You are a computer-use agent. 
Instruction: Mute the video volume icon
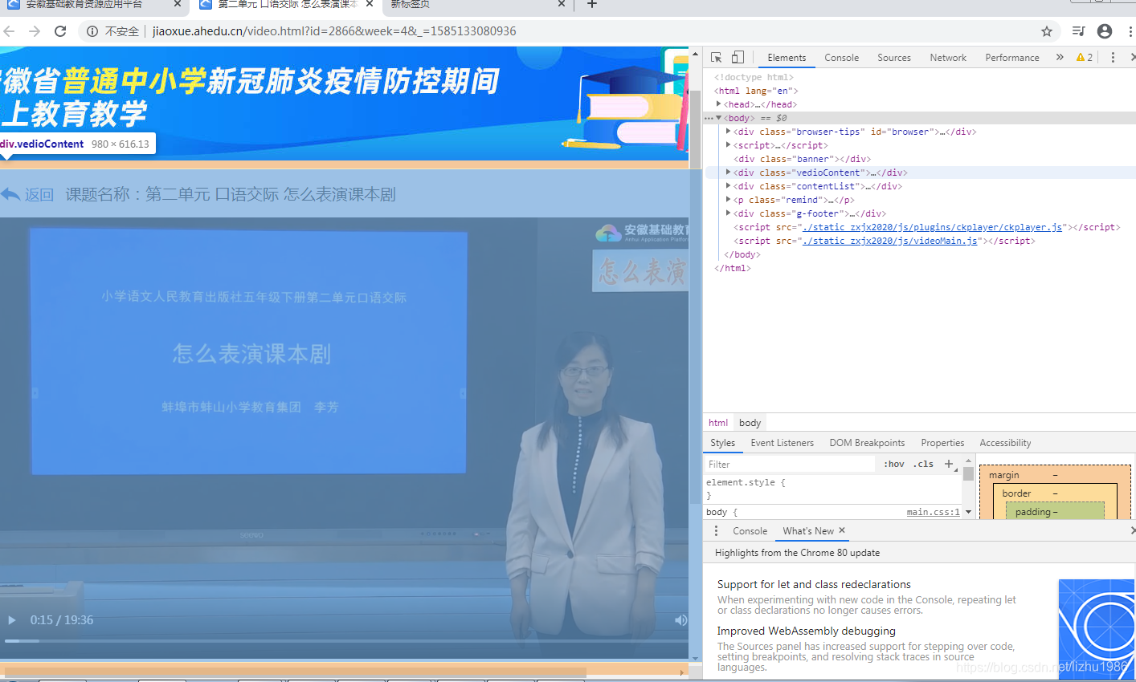[680, 619]
